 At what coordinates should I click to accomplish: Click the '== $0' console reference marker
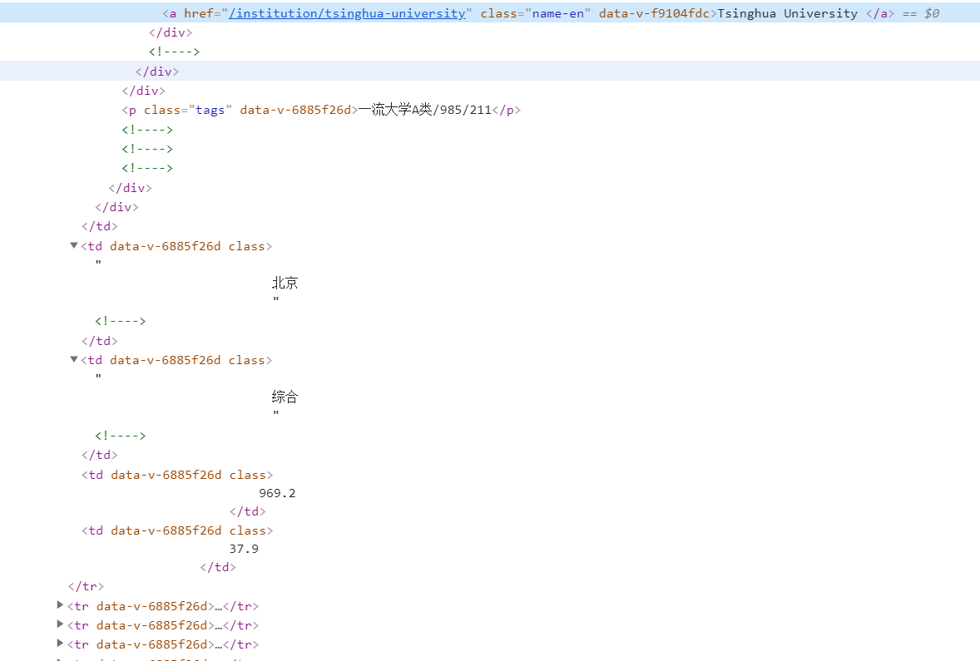pyautogui.click(x=921, y=13)
